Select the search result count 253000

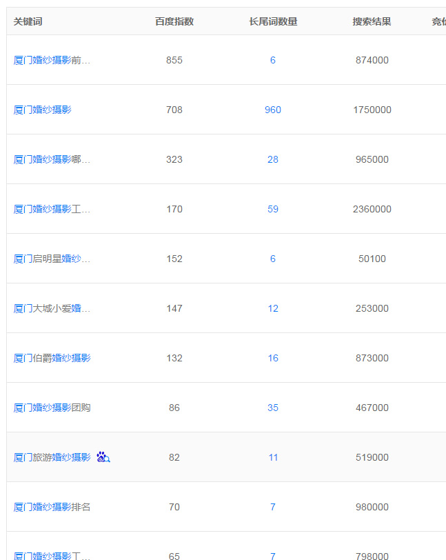click(372, 308)
